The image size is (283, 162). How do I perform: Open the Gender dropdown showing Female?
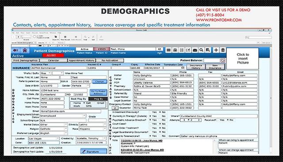click(x=80, y=85)
